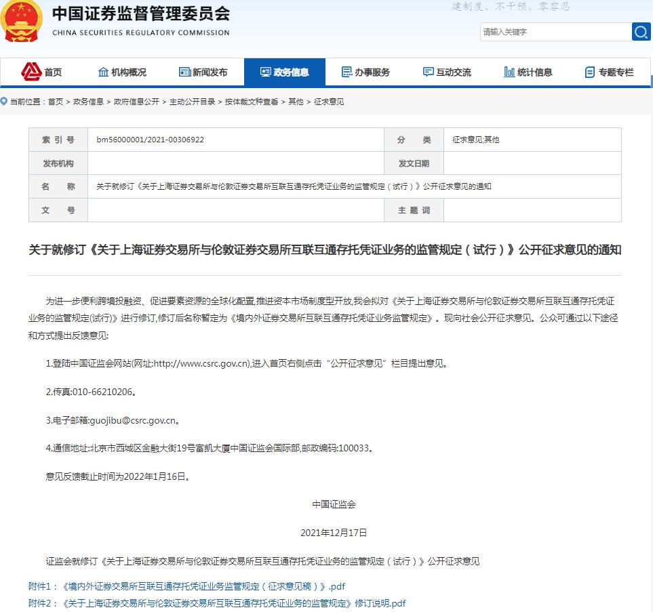Image resolution: width=653 pixels, height=612 pixels.
Task: Click the page icon beside 专题专栏
Action: point(590,73)
